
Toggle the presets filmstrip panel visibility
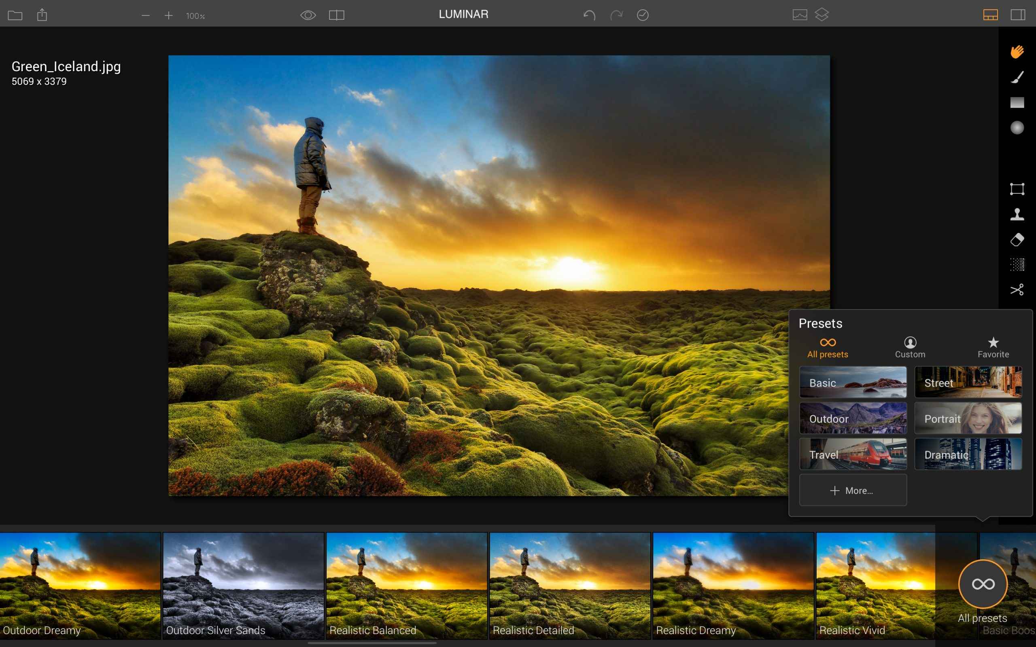(991, 15)
